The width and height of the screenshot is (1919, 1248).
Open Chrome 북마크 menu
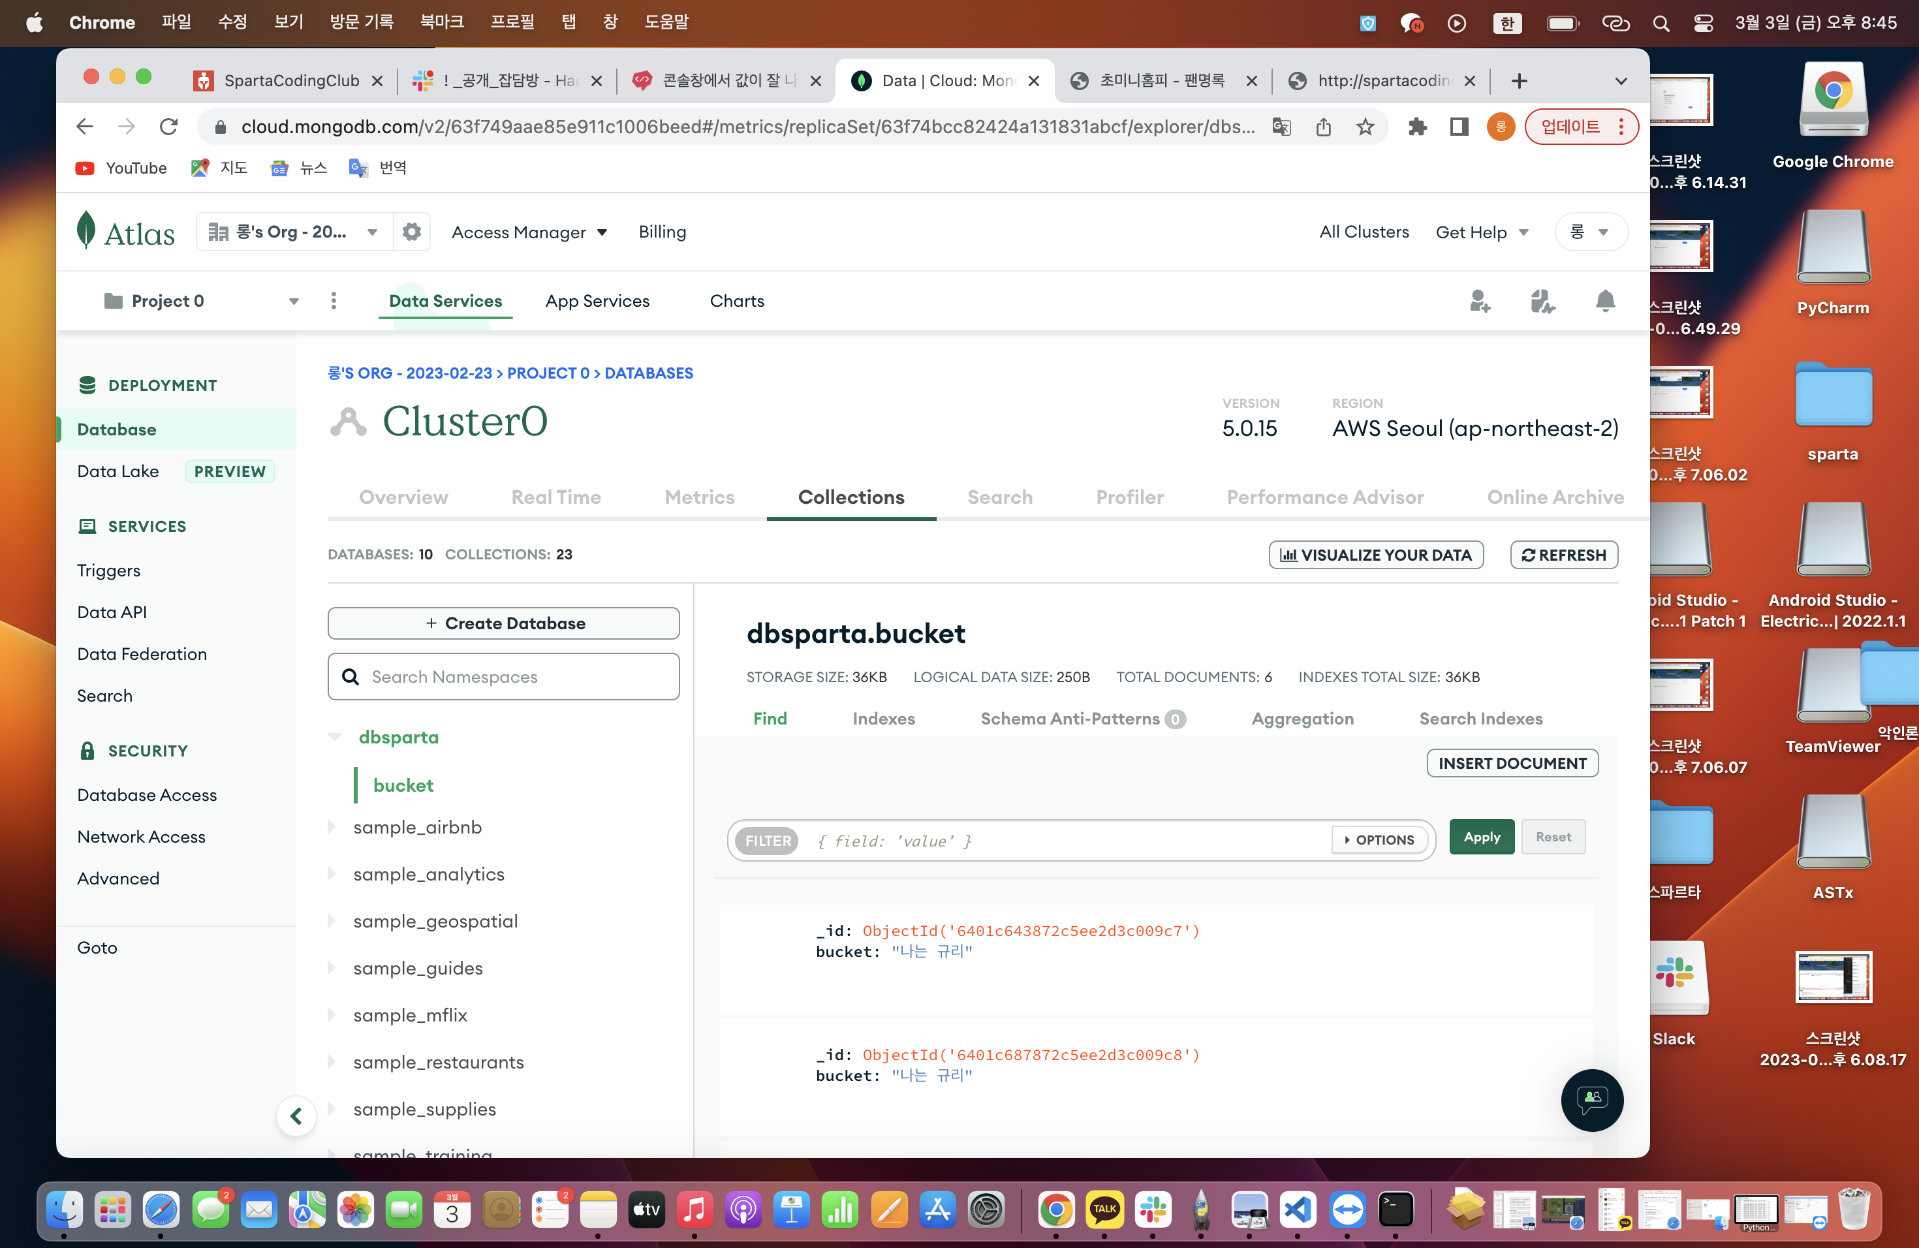tap(442, 22)
